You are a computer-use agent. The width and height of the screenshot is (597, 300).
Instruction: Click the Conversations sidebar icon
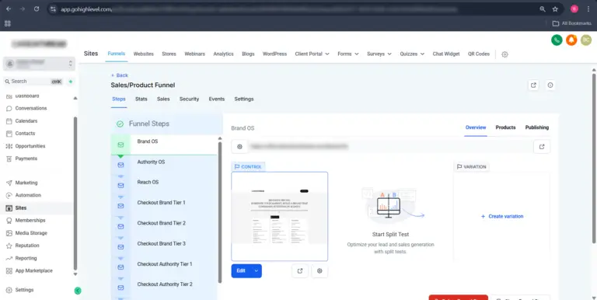coord(9,109)
